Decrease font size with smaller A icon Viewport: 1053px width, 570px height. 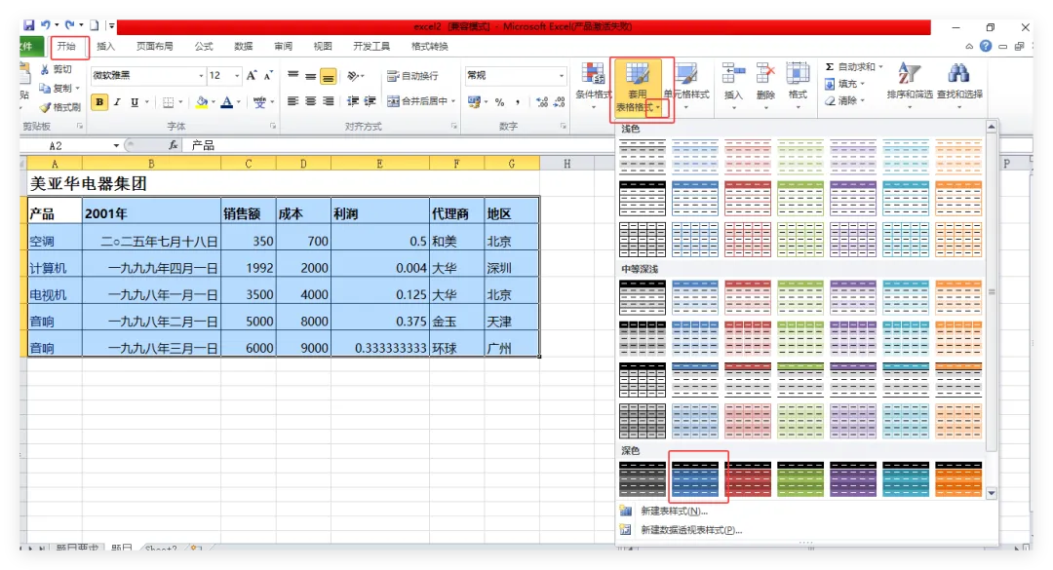coord(268,75)
